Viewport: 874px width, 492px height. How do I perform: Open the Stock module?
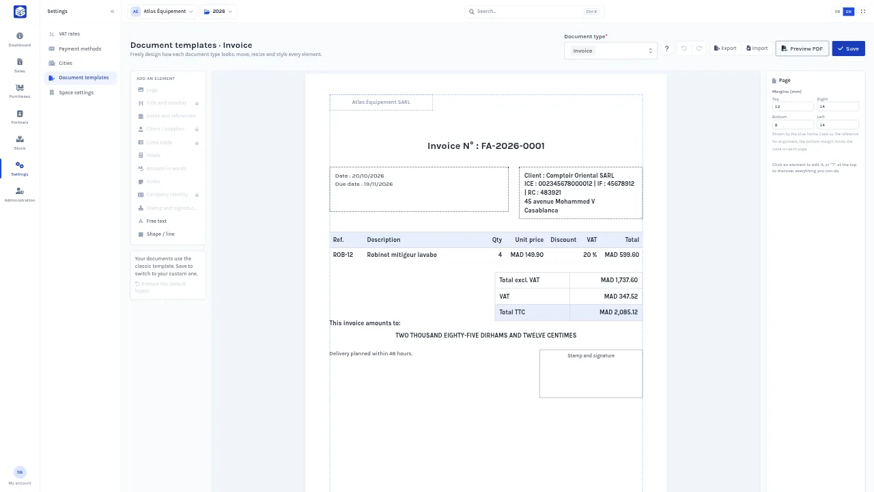pyautogui.click(x=19, y=143)
